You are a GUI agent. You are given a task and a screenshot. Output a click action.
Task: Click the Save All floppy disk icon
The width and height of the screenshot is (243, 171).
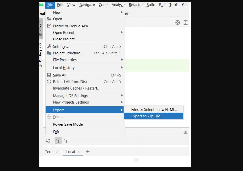point(49,75)
